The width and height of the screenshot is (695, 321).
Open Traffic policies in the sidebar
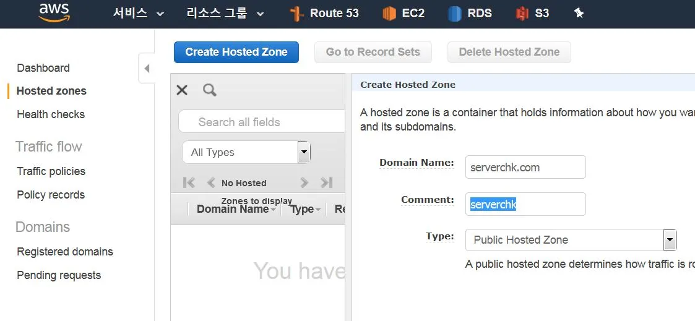pos(51,172)
